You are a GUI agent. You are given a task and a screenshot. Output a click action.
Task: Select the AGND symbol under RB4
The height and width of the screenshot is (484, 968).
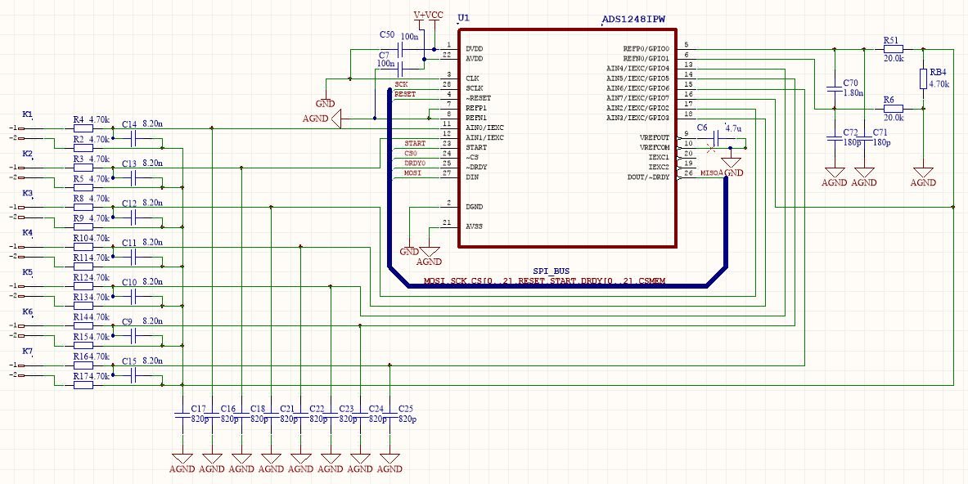pos(924,177)
